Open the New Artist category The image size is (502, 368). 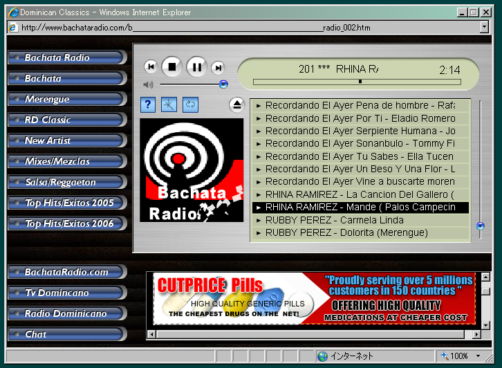pos(66,140)
